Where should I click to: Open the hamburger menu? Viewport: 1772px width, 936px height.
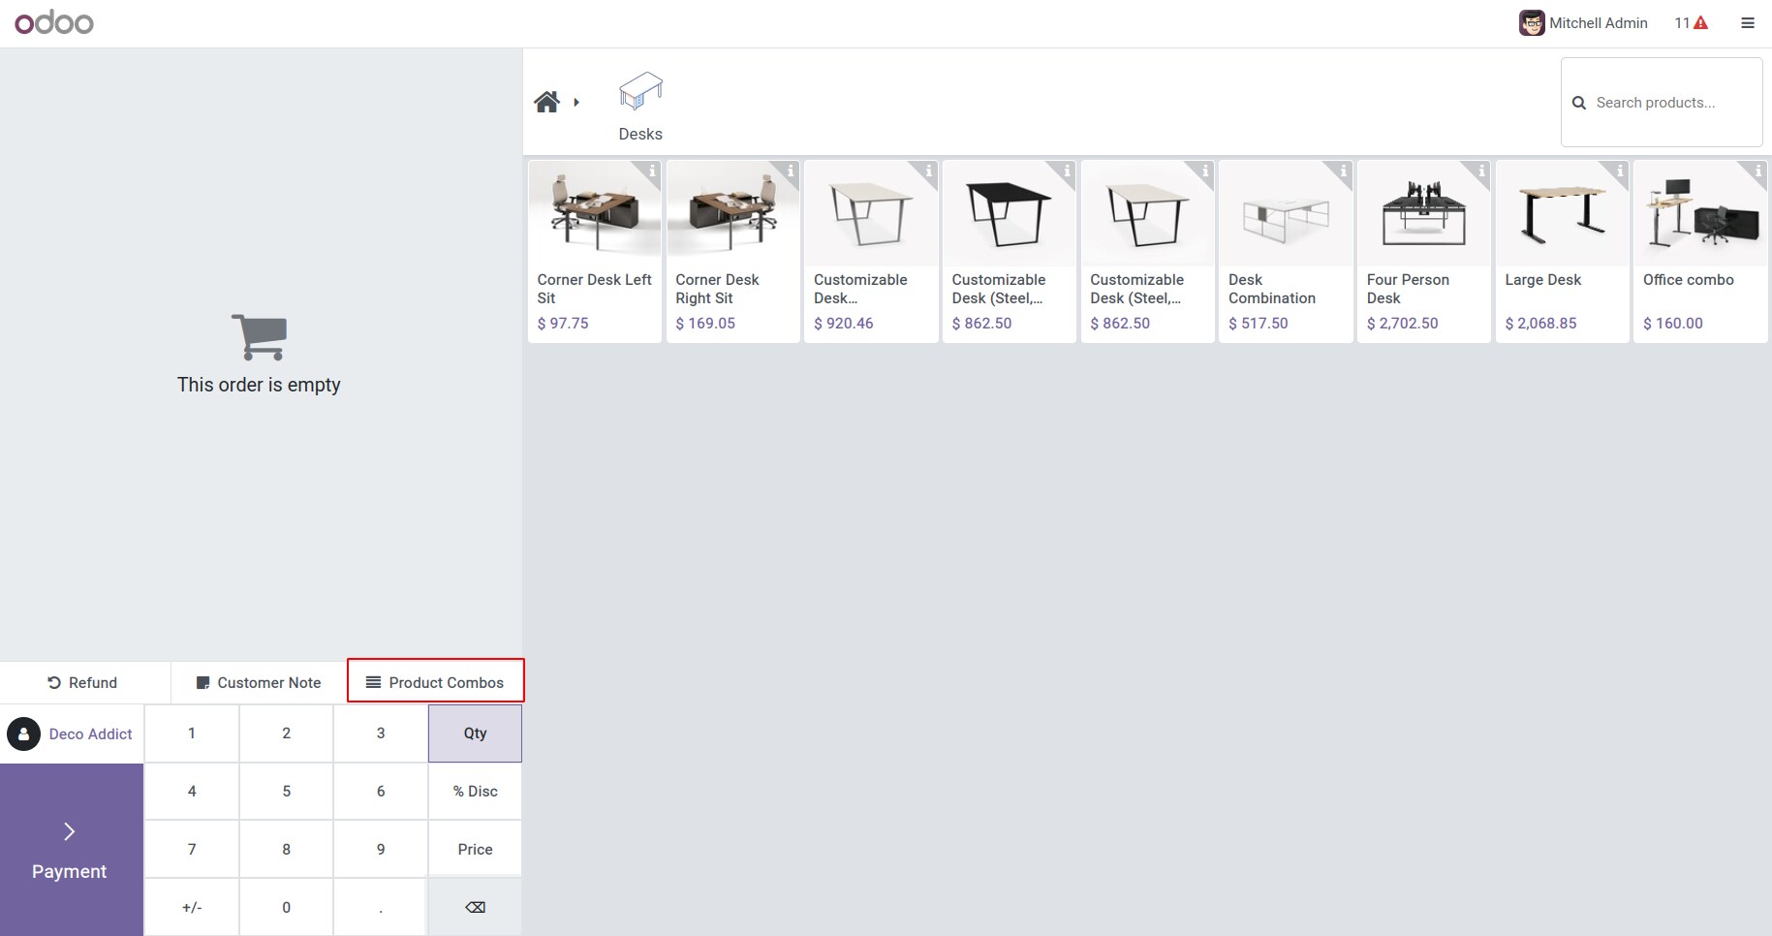1748,23
